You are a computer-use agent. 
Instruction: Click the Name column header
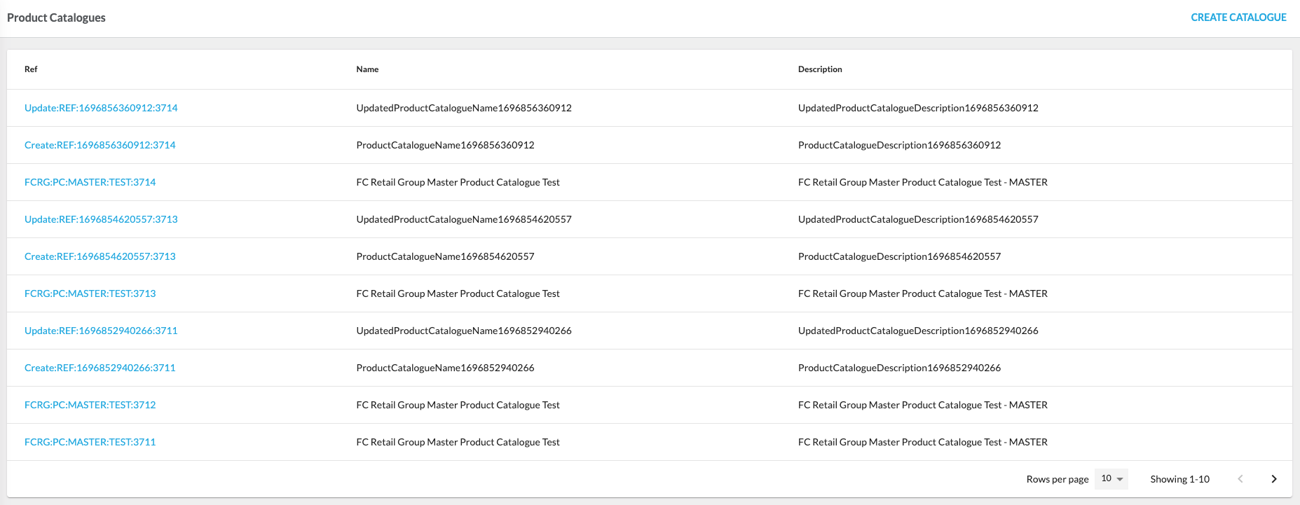point(367,69)
